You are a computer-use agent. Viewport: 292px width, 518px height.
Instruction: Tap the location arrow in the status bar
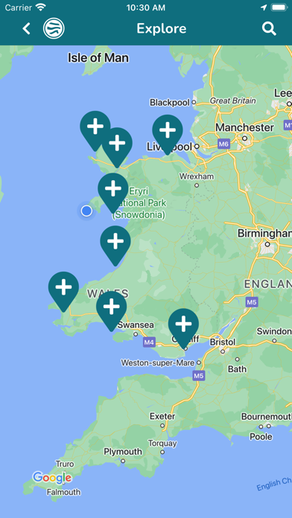tap(264, 7)
